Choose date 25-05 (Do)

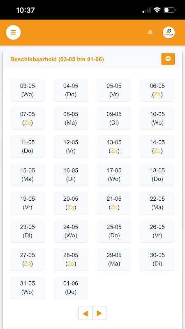point(114,231)
